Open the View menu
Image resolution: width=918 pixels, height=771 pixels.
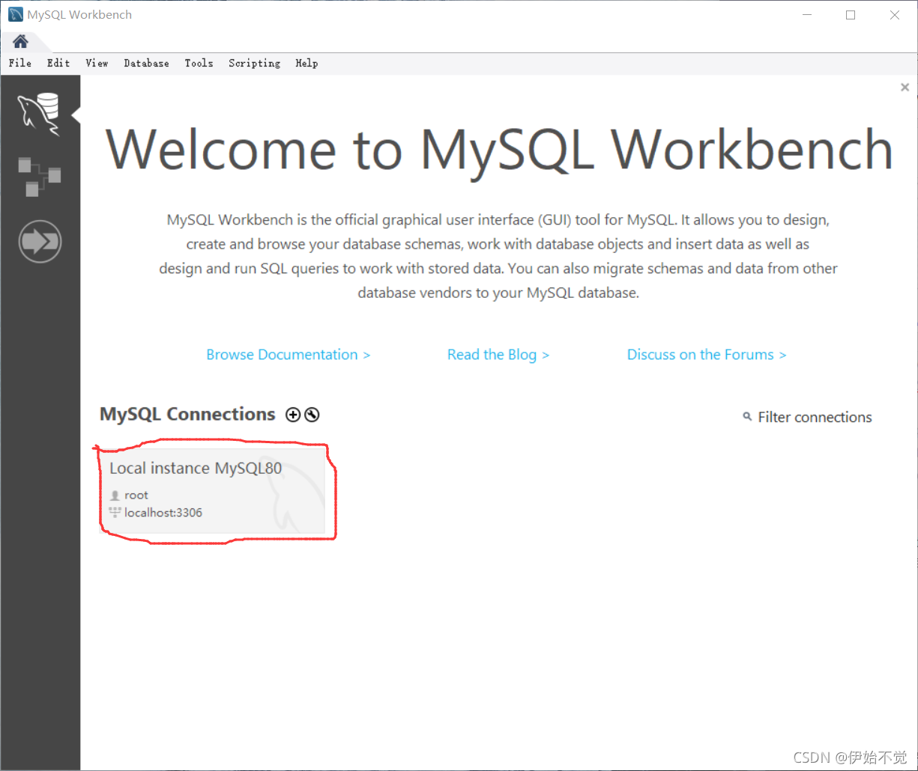click(x=97, y=63)
